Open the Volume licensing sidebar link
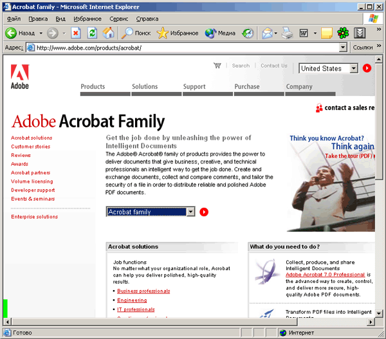The image size is (386, 339). 32,181
